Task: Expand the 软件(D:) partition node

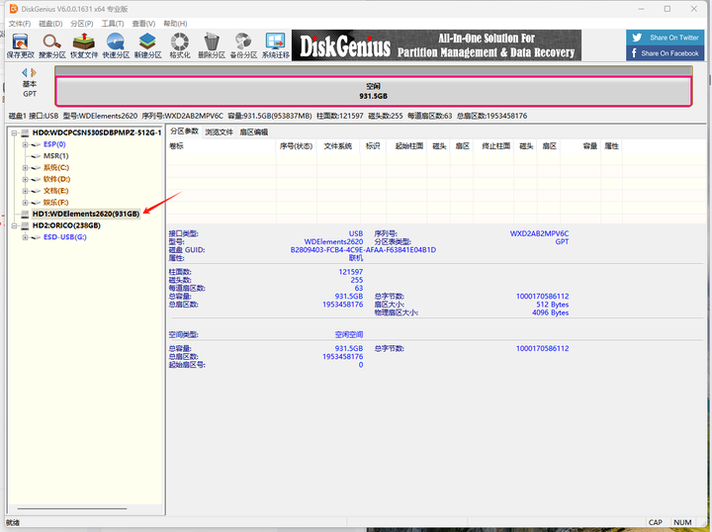Action: point(25,179)
